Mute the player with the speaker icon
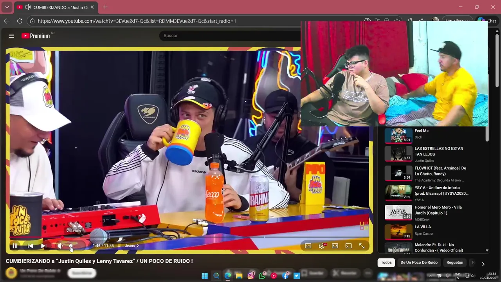Image resolution: width=501 pixels, height=282 pixels. pos(60,246)
